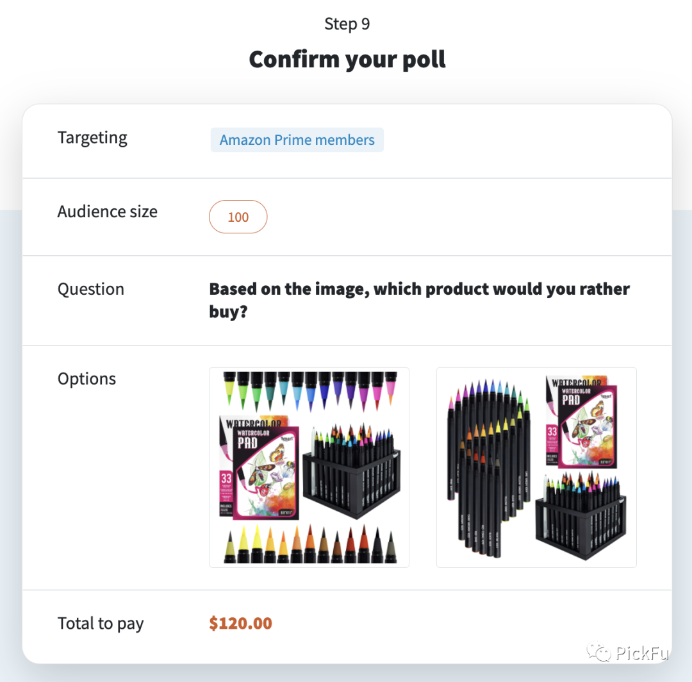Click the WeChat icon beside the PickFu watermark
Viewport: 692px width, 682px height.
(x=600, y=653)
